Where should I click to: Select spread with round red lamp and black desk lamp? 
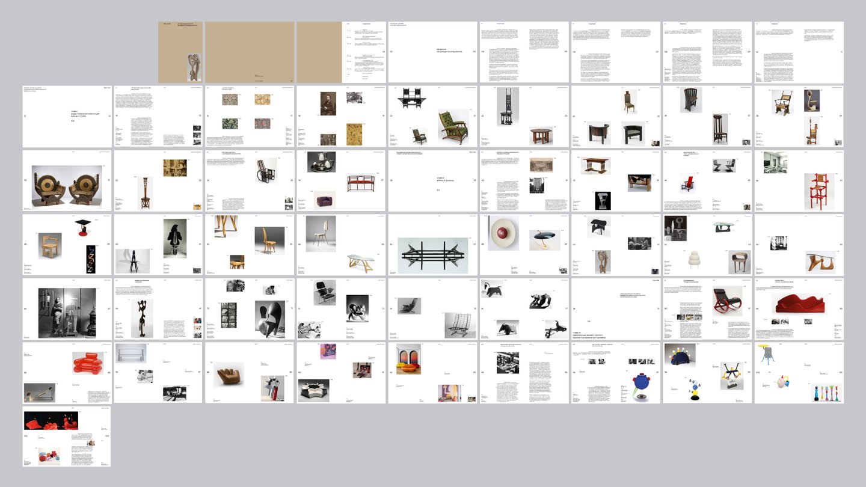coord(524,245)
